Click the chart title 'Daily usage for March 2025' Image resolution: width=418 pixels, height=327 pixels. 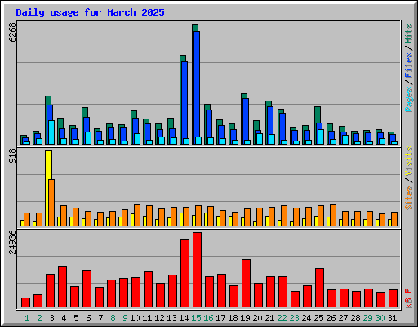pyautogui.click(x=90, y=12)
